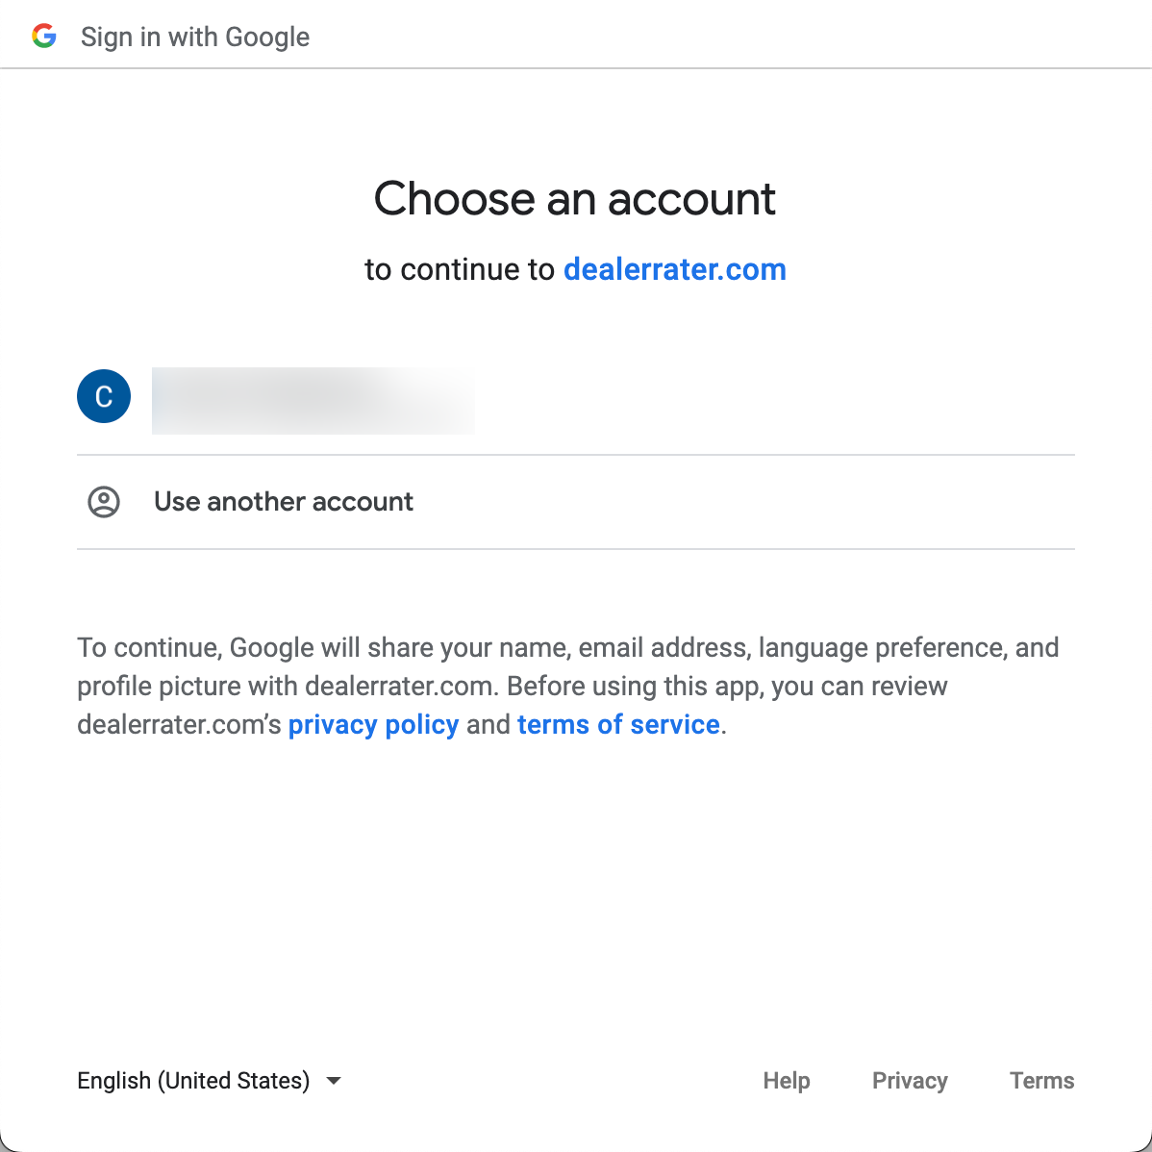1152x1152 pixels.
Task: Click the empty area right of the blurred account
Action: click(x=769, y=398)
